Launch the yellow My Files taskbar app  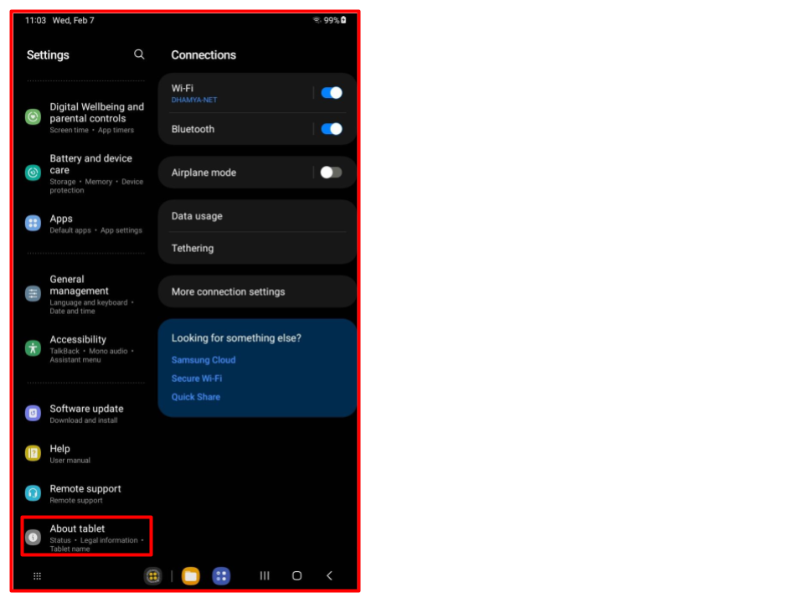pos(191,576)
